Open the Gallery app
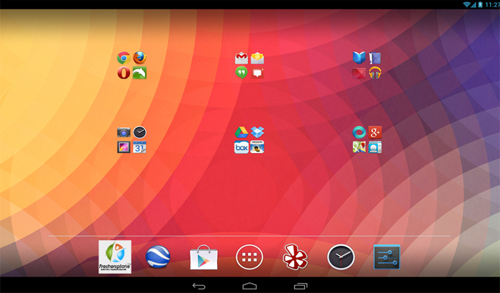Image resolution: width=500 pixels, height=293 pixels. click(124, 147)
